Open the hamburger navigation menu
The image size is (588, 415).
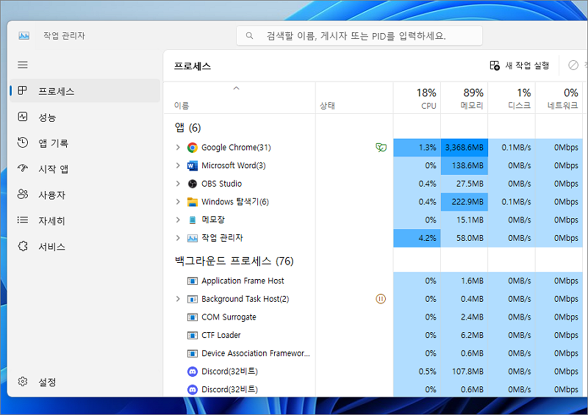pyautogui.click(x=23, y=65)
